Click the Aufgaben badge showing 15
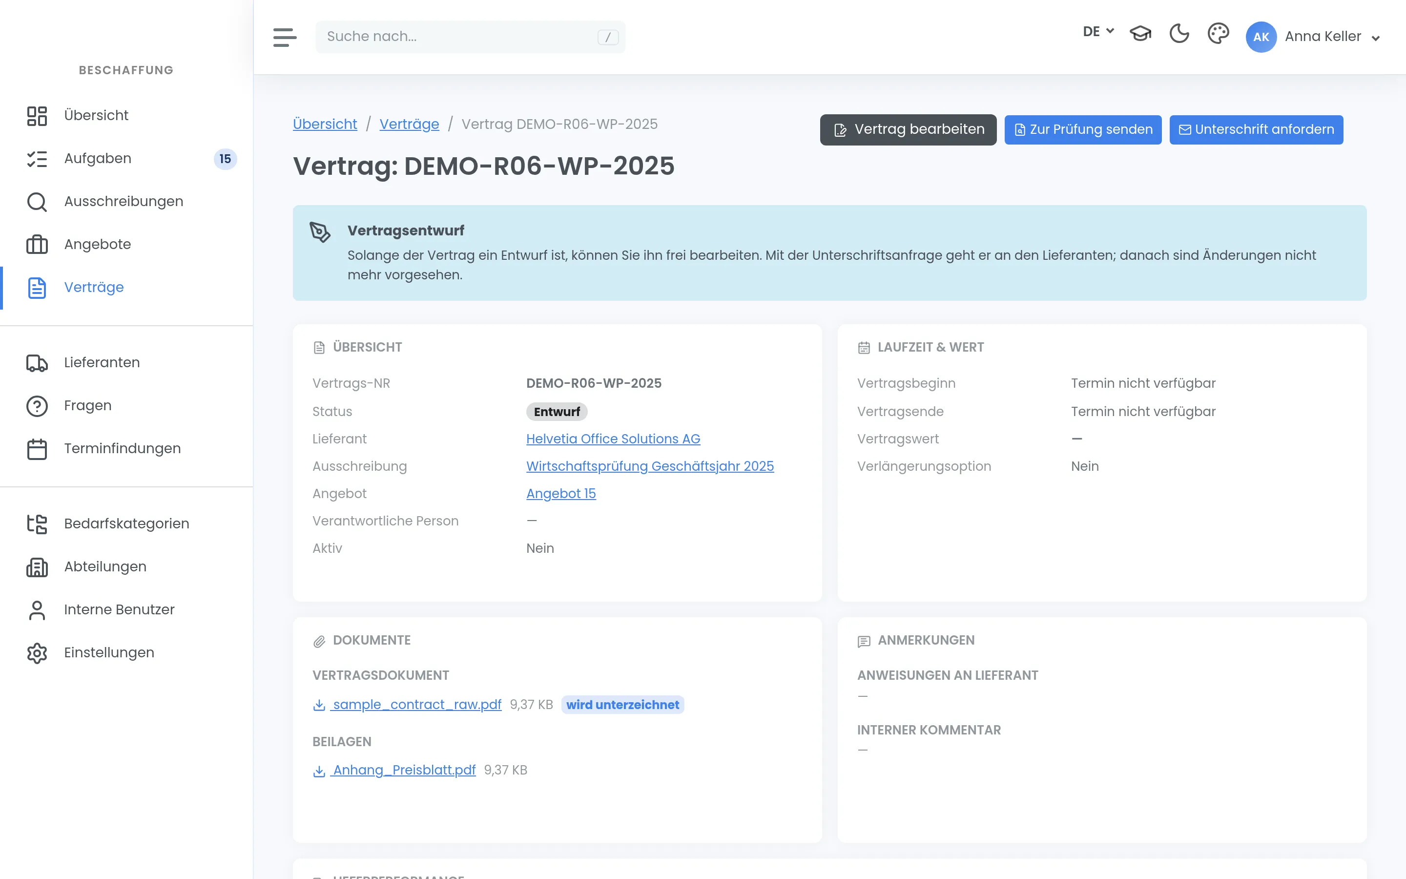Viewport: 1406px width, 879px height. coord(225,159)
